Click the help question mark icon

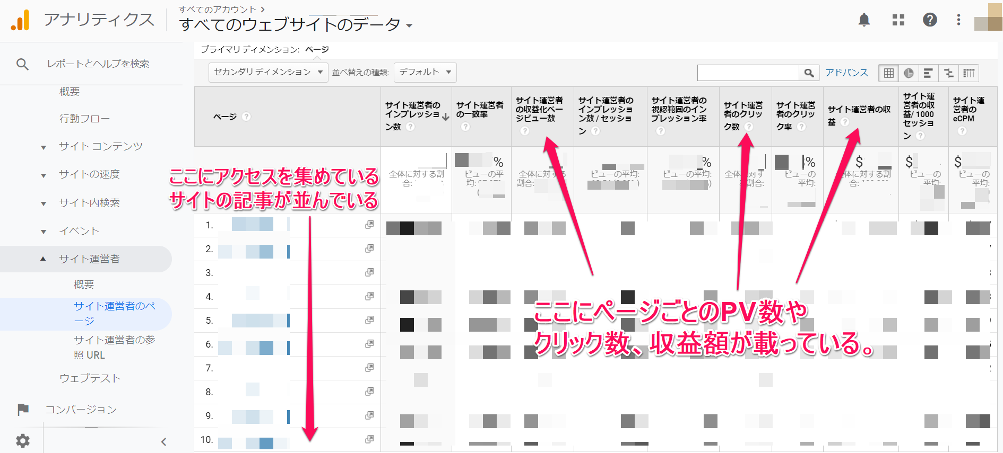coord(930,20)
